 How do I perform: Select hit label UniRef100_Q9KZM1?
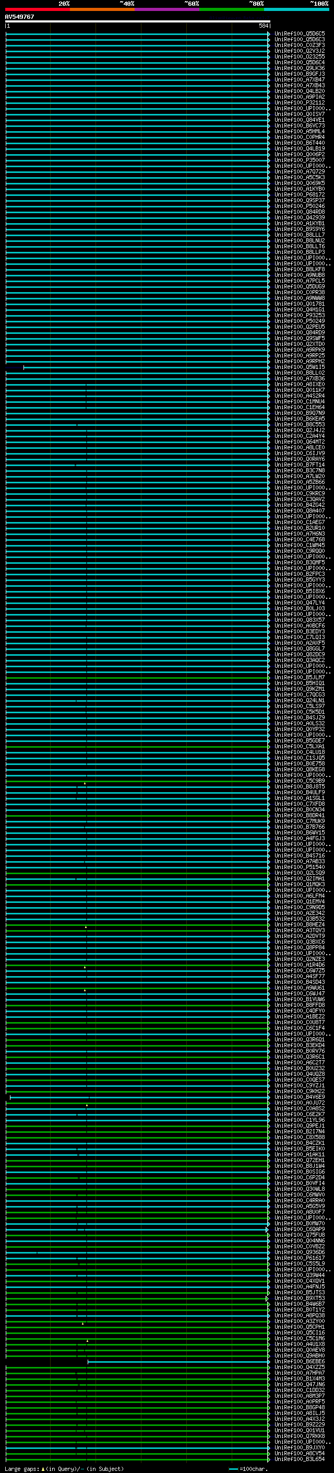point(300,689)
